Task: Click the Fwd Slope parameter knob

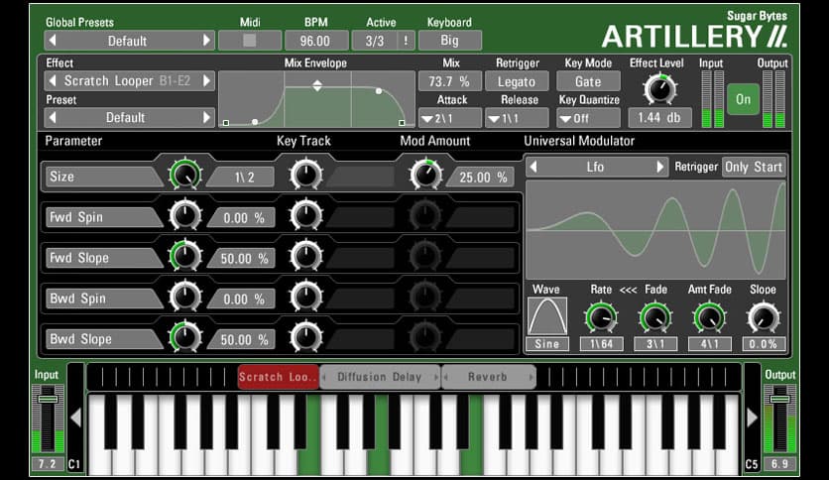Action: 185,255
